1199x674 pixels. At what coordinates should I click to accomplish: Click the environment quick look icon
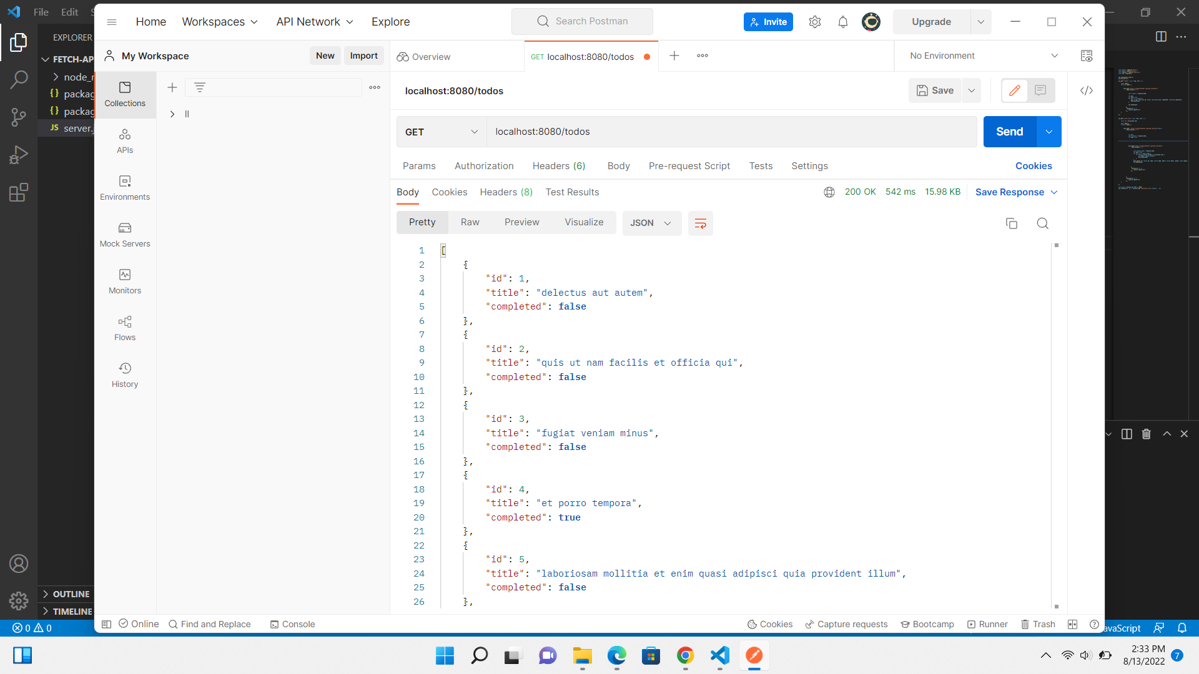tap(1087, 56)
